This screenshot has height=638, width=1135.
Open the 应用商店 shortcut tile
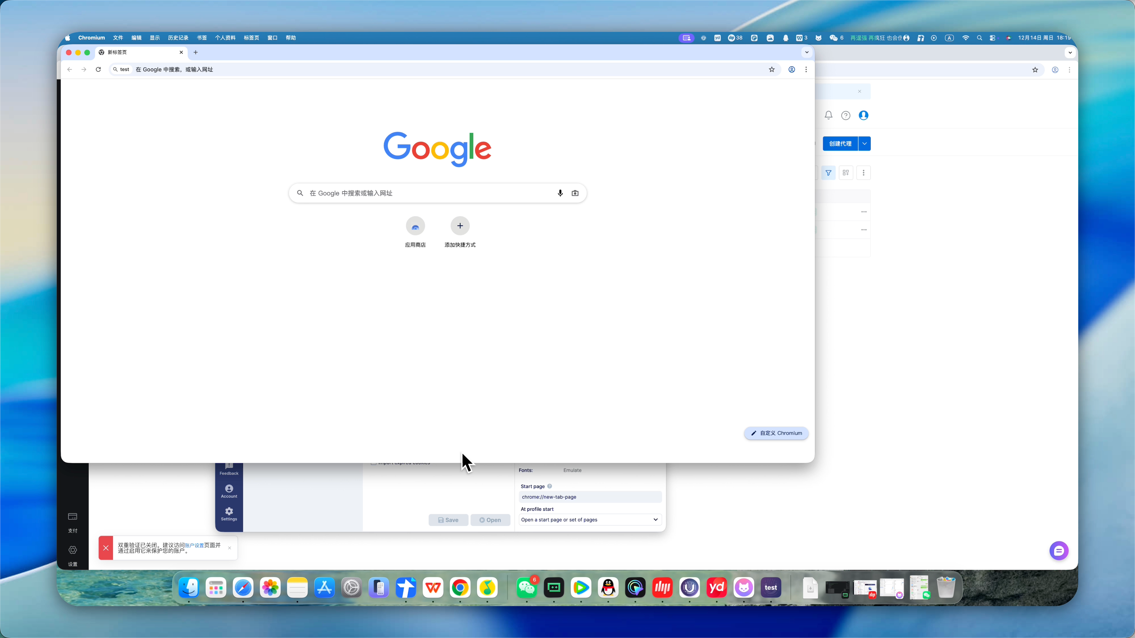[415, 226]
